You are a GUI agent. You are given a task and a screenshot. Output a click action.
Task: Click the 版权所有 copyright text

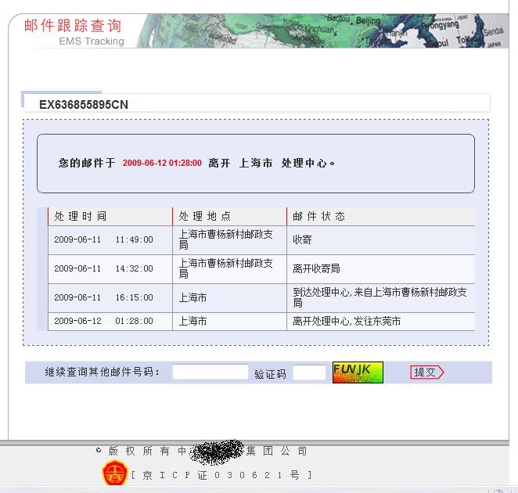click(x=202, y=451)
